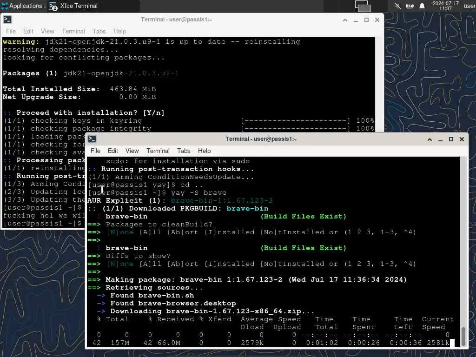Image resolution: width=476 pixels, height=357 pixels.
Task: Open Help menu in back terminal window
Action: 119,31
